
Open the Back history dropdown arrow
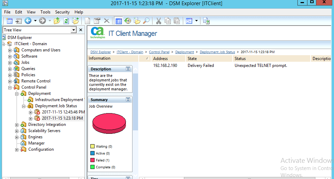click(35, 21)
